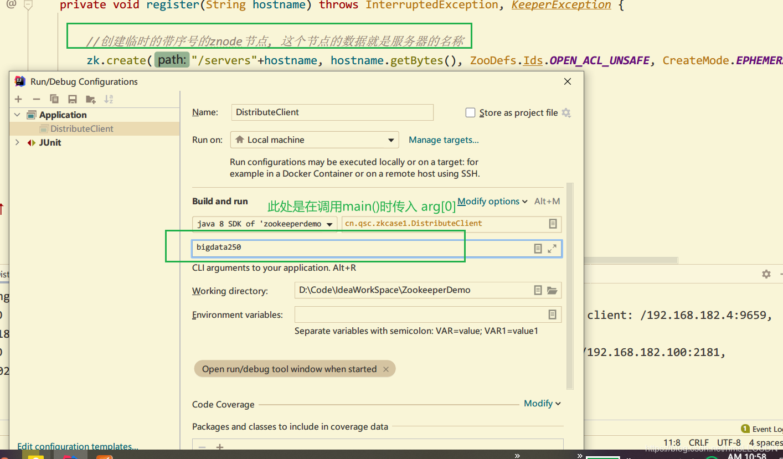This screenshot has height=459, width=783.
Task: Insert macros icon in program arguments field
Action: (538, 249)
